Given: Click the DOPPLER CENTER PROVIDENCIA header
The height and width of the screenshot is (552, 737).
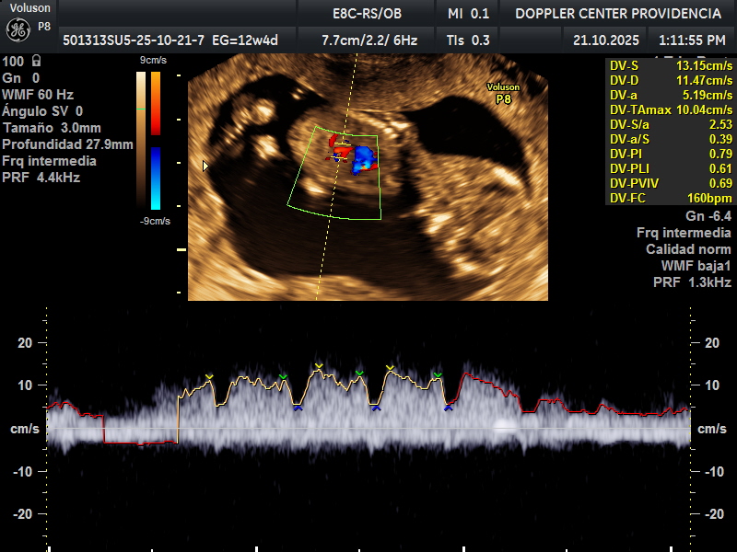Looking at the screenshot, I should (617, 13).
